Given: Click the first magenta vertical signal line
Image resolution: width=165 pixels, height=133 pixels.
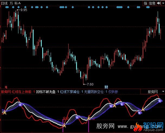Looking at the screenshot, I should click(63, 126).
